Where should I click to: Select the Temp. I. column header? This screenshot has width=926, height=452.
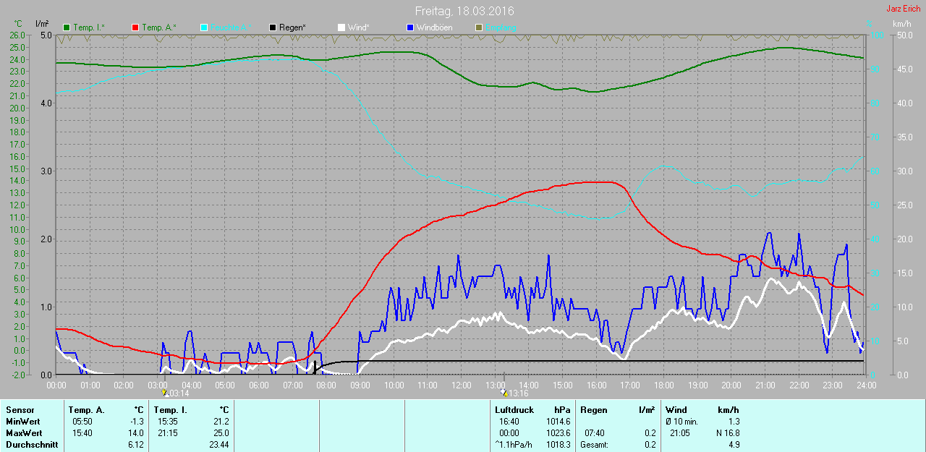pyautogui.click(x=170, y=410)
